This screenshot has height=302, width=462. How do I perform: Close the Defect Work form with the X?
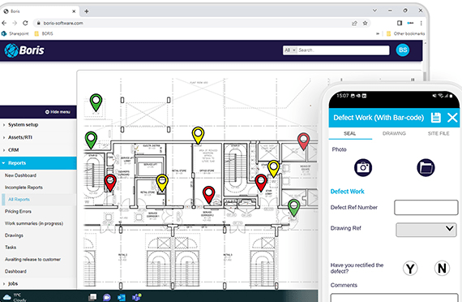coord(452,118)
